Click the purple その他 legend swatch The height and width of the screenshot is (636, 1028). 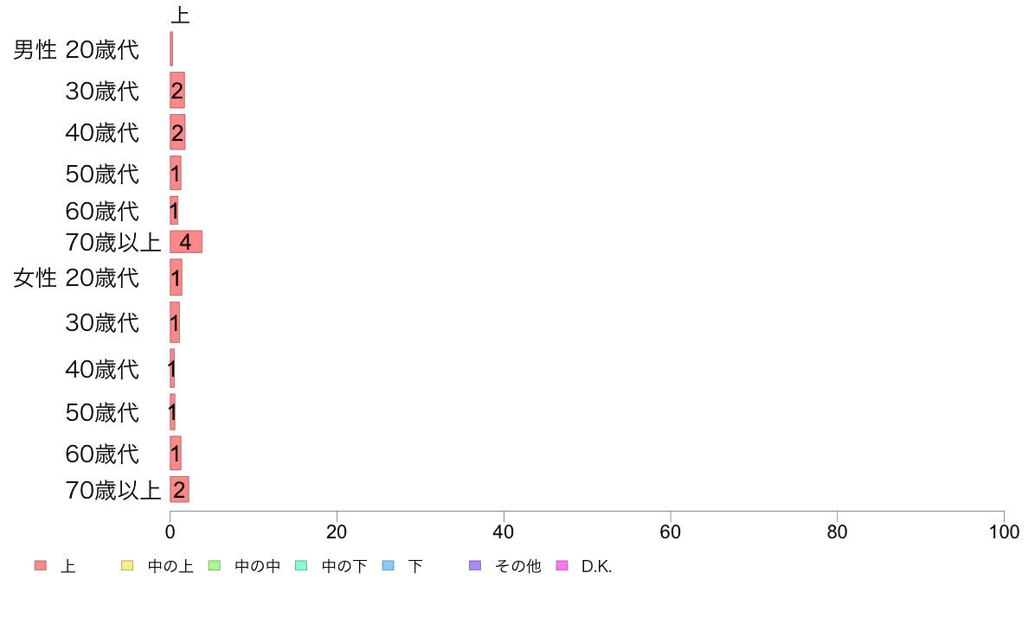click(475, 565)
